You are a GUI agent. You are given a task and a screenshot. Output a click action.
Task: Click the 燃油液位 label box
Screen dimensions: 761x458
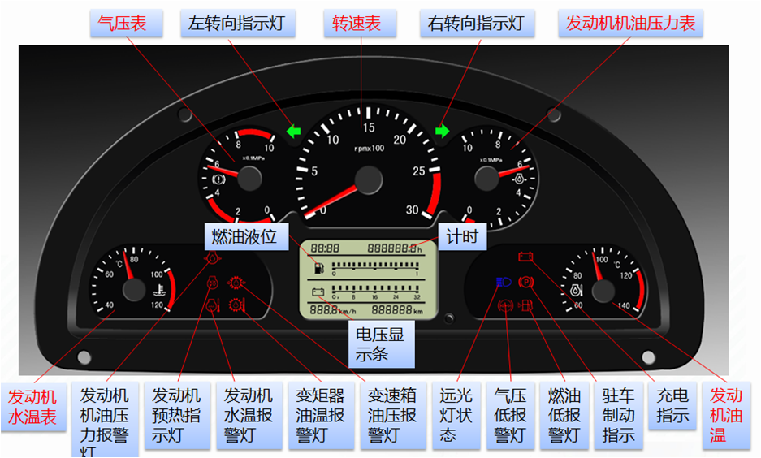tap(244, 236)
